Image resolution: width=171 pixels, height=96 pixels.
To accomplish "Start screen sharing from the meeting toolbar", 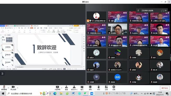I will (57, 88).
